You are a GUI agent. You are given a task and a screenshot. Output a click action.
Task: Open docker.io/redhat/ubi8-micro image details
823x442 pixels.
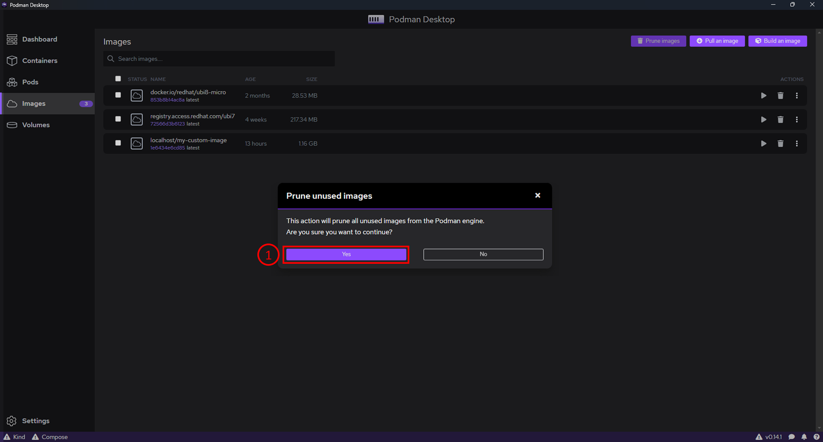(x=188, y=92)
